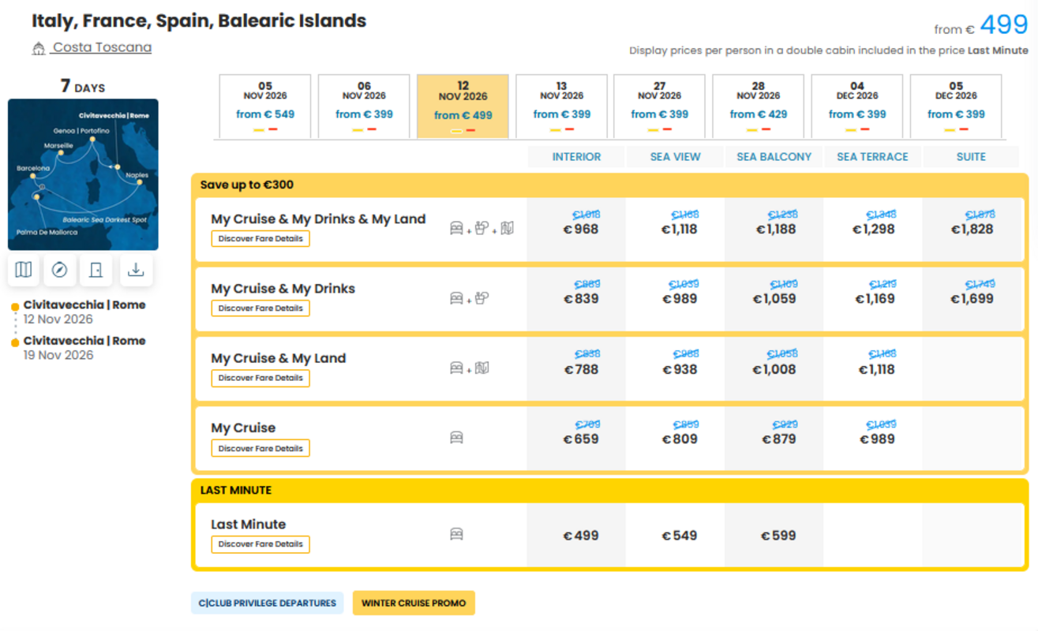Click the cabin door icon
Screen dimensions: 1038x631
96,271
